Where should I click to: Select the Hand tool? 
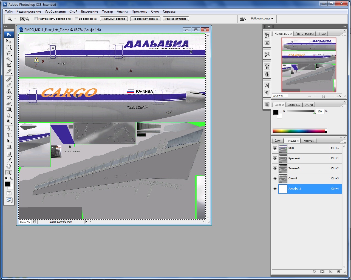pos(9,167)
